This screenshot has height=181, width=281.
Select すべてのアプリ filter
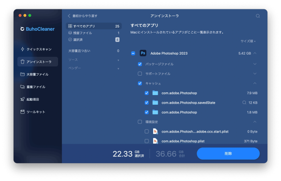[x=94, y=26]
